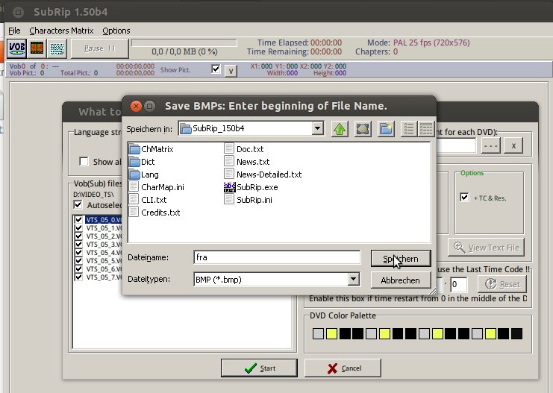Close the Save BMPs dialog

(136, 106)
